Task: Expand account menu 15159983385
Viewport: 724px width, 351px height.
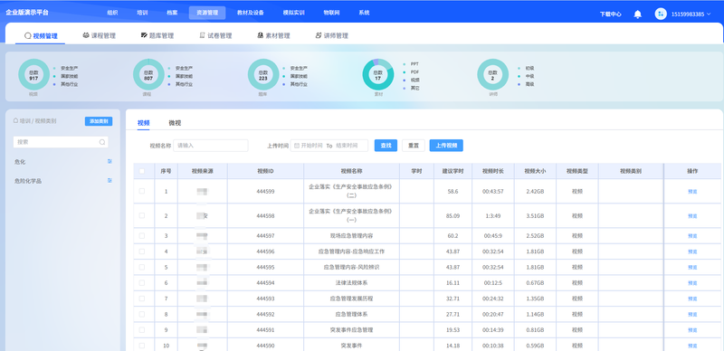Action: (691, 14)
